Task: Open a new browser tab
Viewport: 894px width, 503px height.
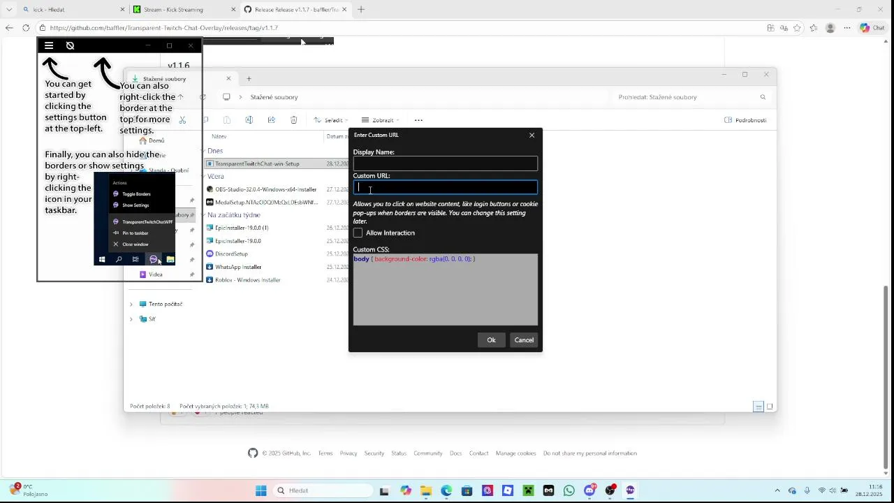Action: (361, 10)
